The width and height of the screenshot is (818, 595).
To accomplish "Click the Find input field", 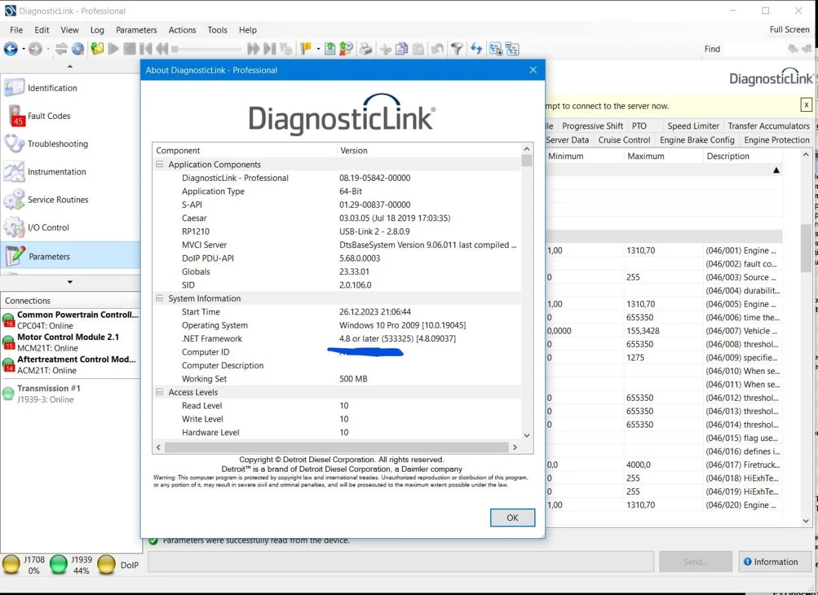I will click(x=754, y=49).
